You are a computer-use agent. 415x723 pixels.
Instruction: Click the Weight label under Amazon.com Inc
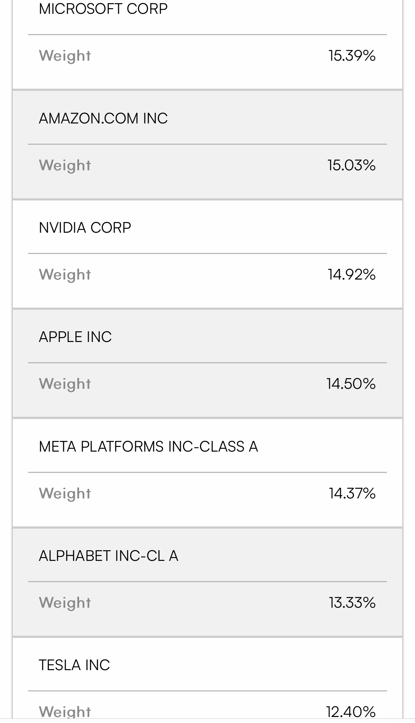pyautogui.click(x=65, y=166)
